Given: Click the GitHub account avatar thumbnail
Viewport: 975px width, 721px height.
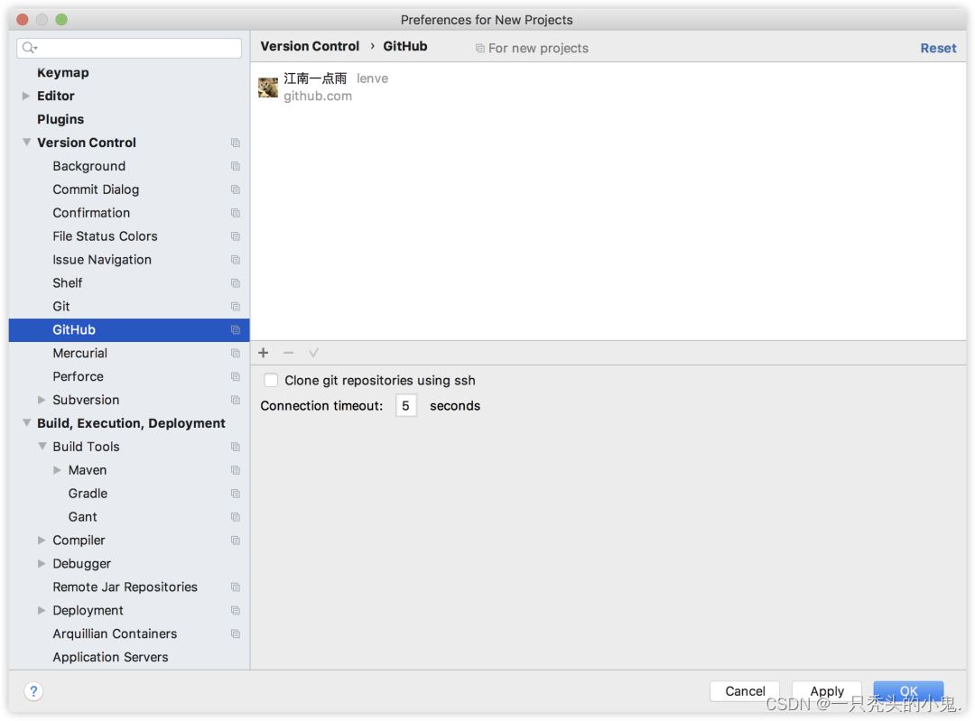Looking at the screenshot, I should (x=268, y=87).
